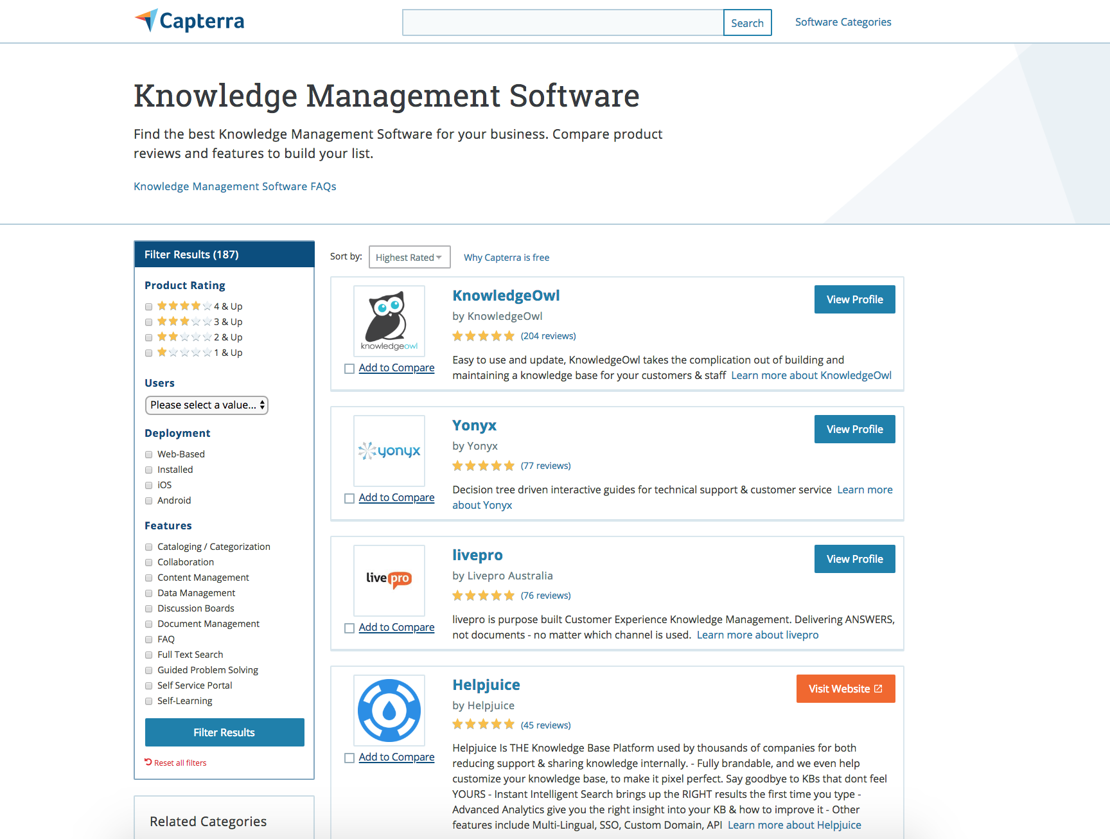View Profile for livepro
The image size is (1110, 839).
click(x=855, y=559)
